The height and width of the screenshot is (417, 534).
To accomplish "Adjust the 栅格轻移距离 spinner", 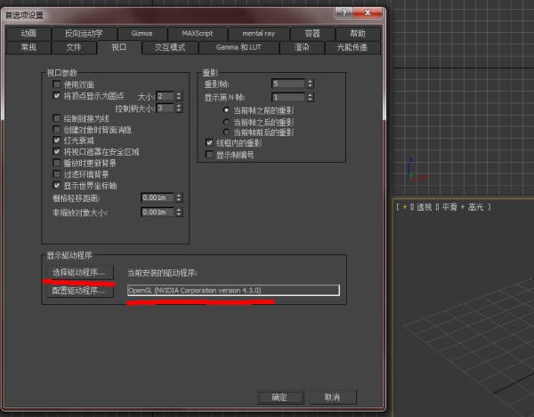I will [179, 197].
